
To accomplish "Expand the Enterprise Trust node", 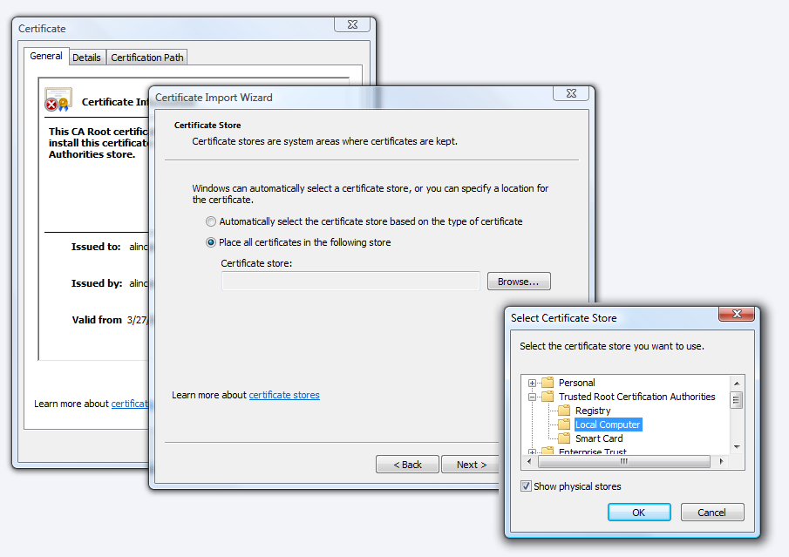I will pos(532,452).
